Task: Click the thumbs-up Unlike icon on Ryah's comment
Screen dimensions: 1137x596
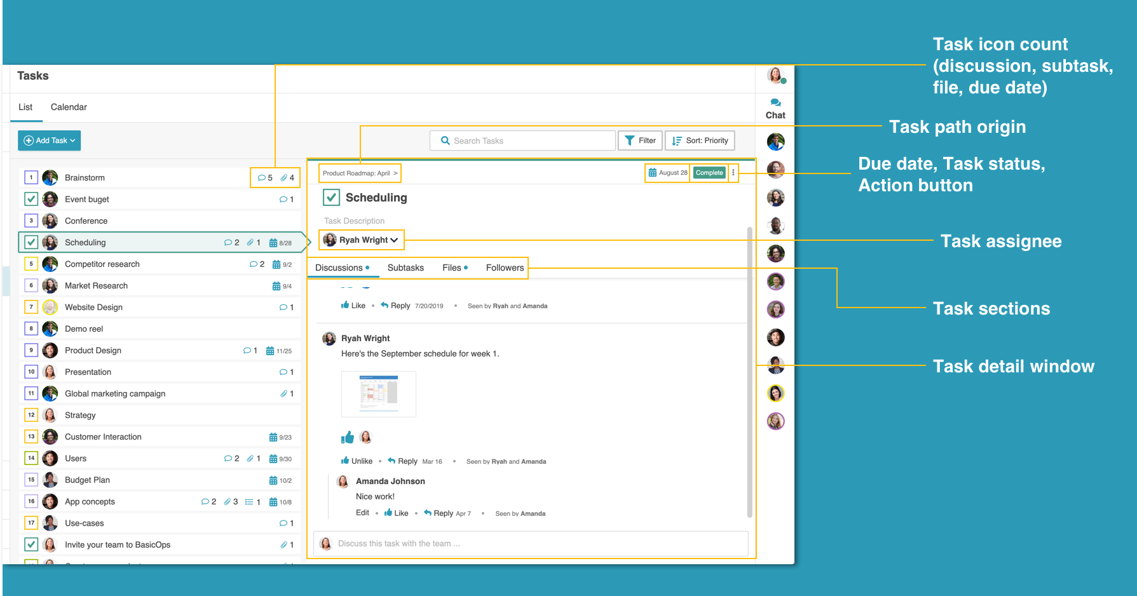Action: (345, 461)
